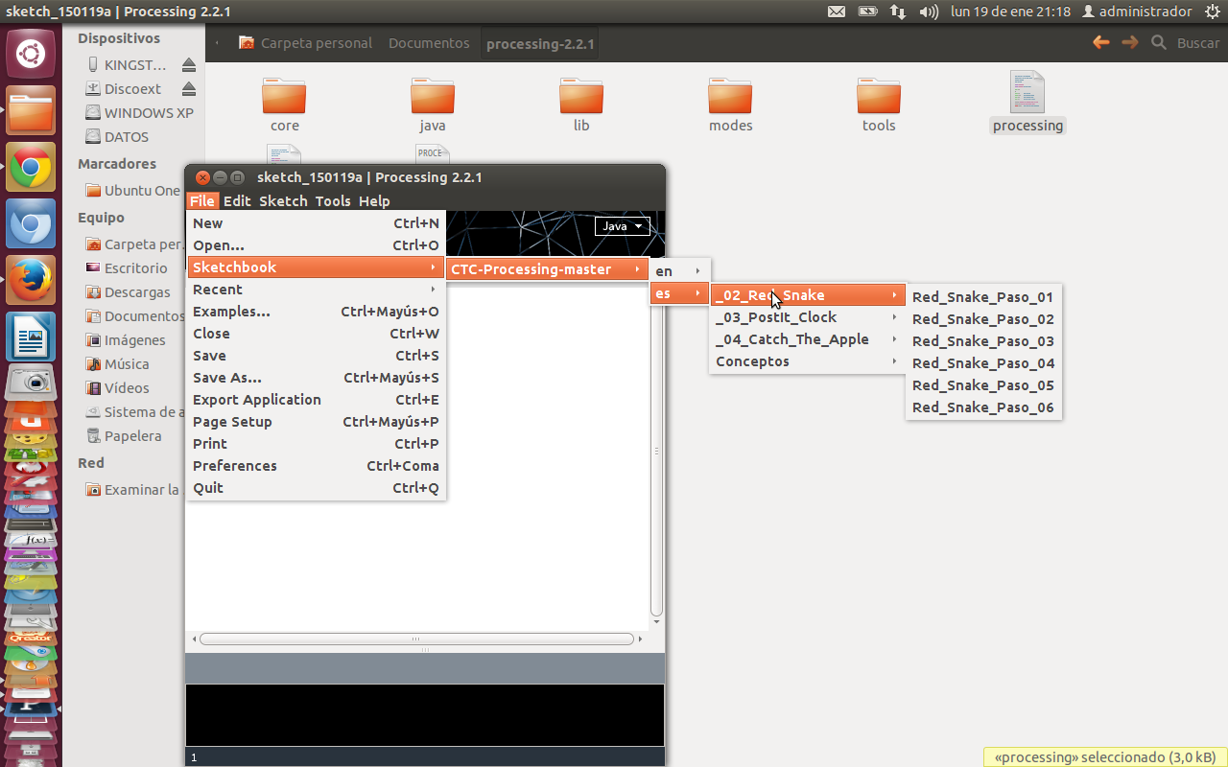1228x767 pixels.
Task: Expand the Recent submenu
Action: pyautogui.click(x=316, y=290)
